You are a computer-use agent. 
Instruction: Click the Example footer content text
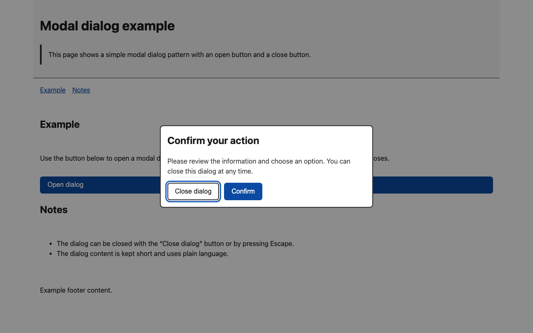[x=76, y=290]
